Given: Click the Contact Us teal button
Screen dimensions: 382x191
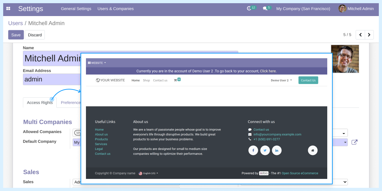Looking at the screenshot, I should [308, 80].
